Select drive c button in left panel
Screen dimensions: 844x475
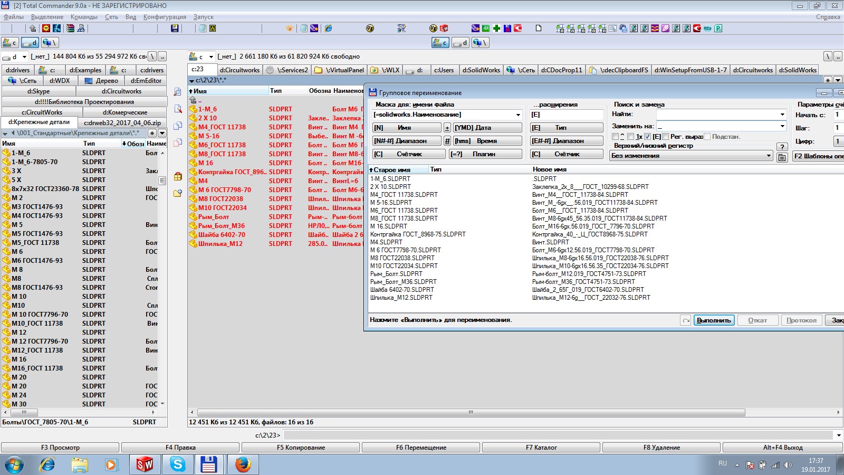(x=10, y=43)
